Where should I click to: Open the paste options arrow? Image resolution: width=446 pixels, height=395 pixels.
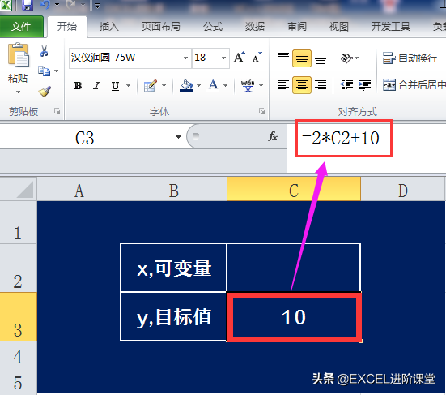(18, 92)
